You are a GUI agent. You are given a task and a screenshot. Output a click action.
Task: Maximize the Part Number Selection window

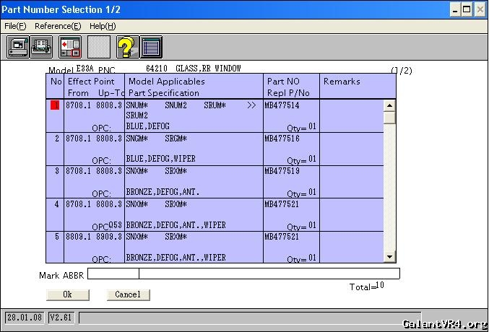click(467, 9)
